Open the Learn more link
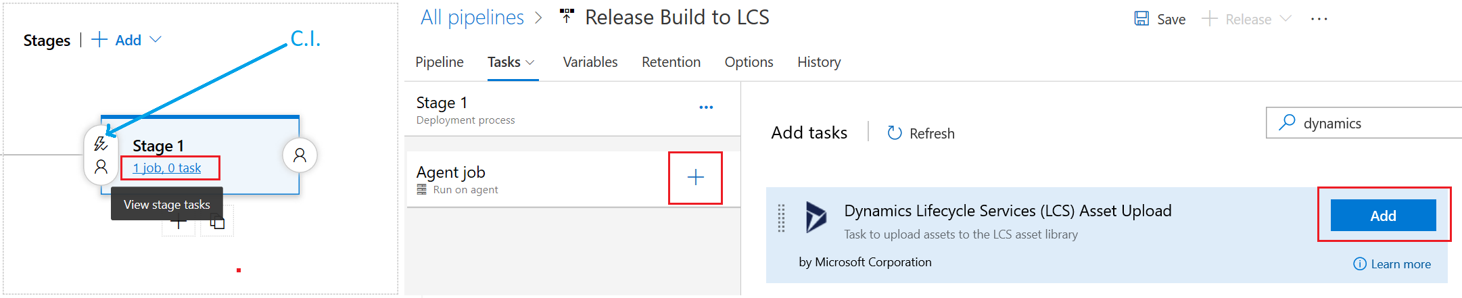Screen dimensions: 1462x298 pyautogui.click(x=1400, y=264)
